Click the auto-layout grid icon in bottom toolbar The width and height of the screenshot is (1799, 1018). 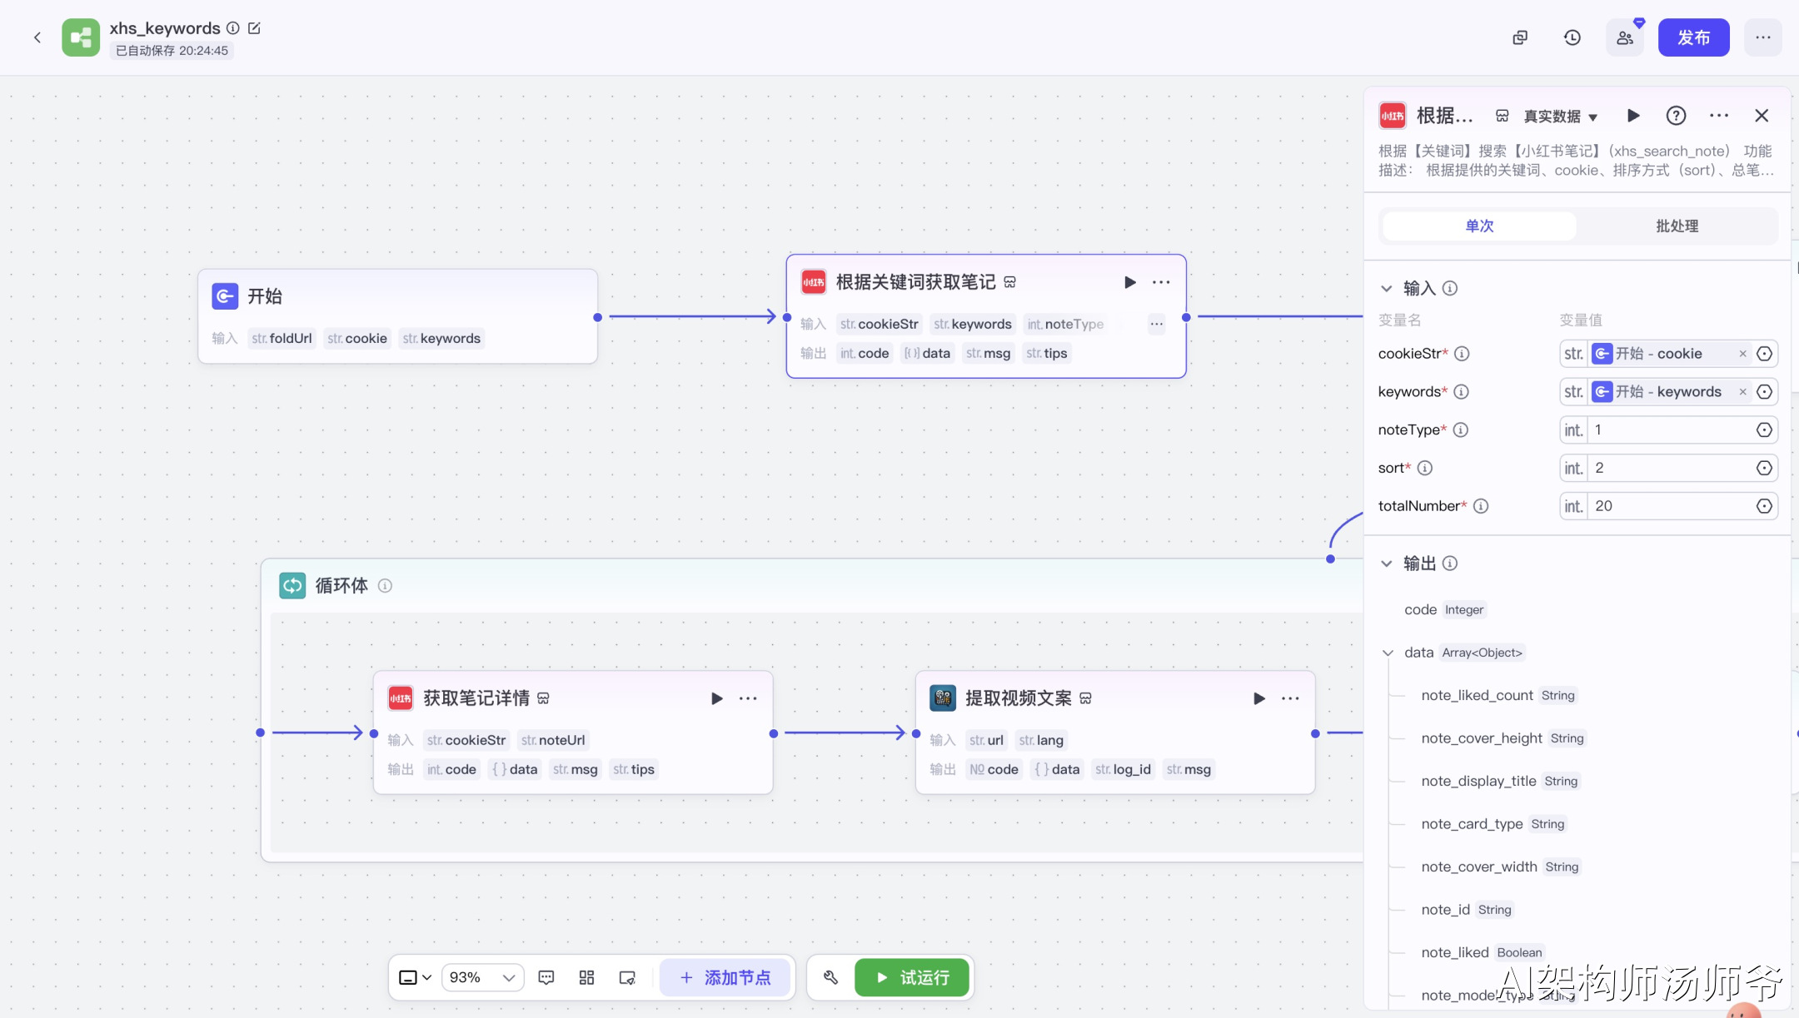coord(586,977)
